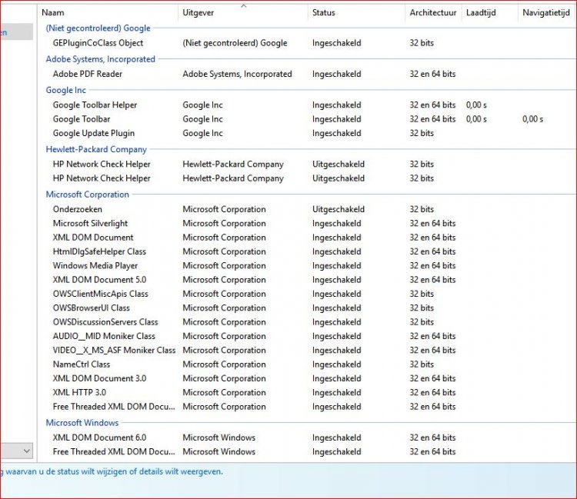Select the XML HTTP 3.0 row

pyautogui.click(x=79, y=392)
